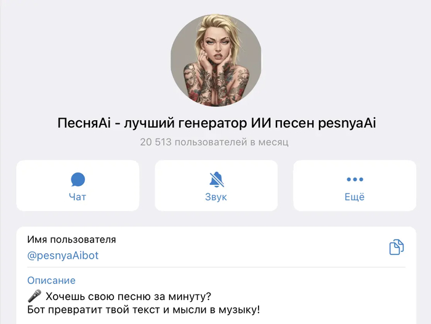Viewport: 431px width, 324px height.
Task: Copy username with the copy icon
Action: pos(397,247)
